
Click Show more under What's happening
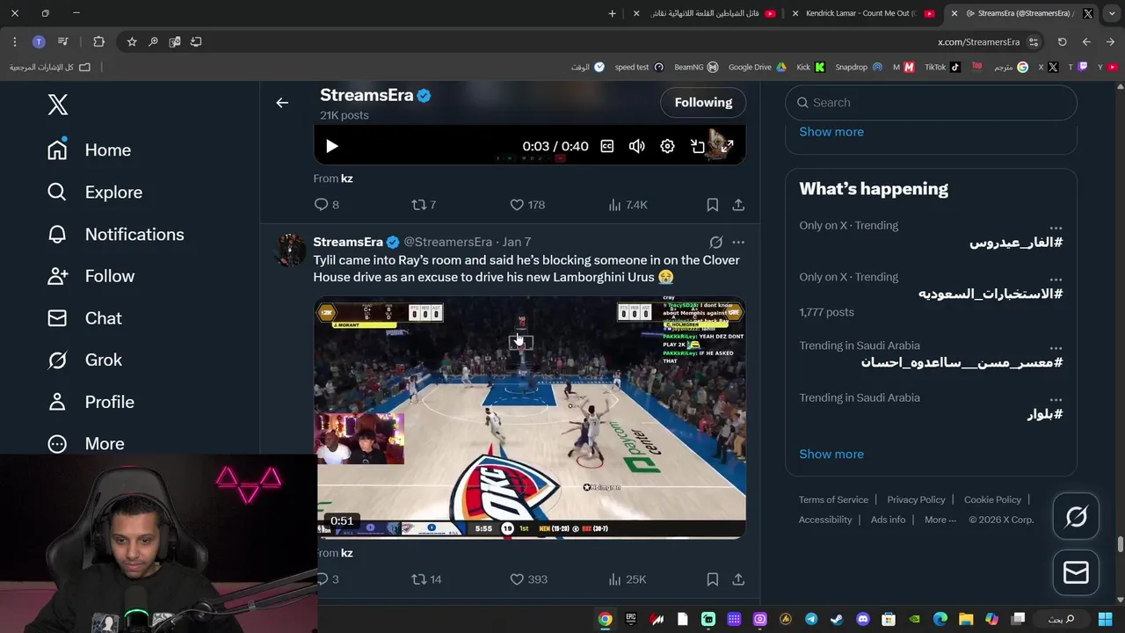pyautogui.click(x=831, y=455)
